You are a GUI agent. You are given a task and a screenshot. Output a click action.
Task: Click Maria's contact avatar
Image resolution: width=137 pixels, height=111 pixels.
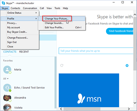[x=7, y=70]
